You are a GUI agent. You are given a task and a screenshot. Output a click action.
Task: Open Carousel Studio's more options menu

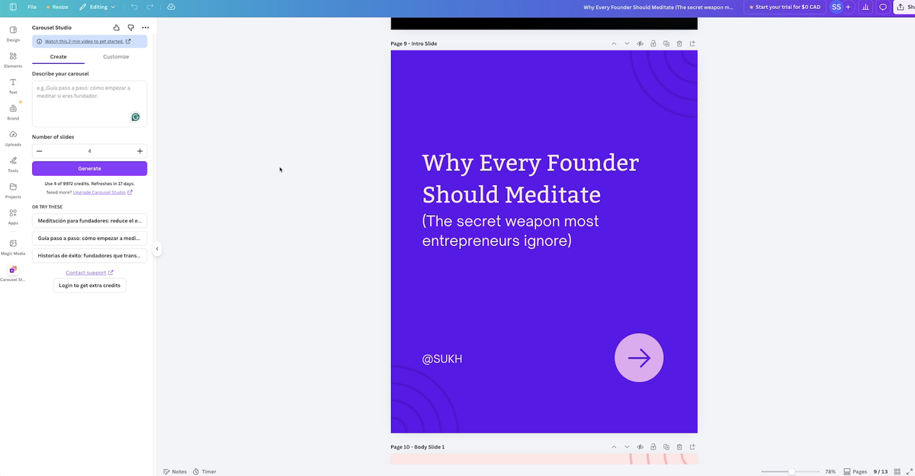point(146,27)
